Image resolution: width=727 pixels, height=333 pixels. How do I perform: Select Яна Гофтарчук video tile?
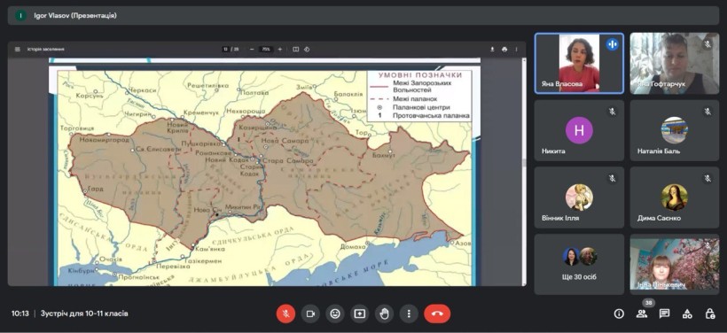tap(675, 63)
